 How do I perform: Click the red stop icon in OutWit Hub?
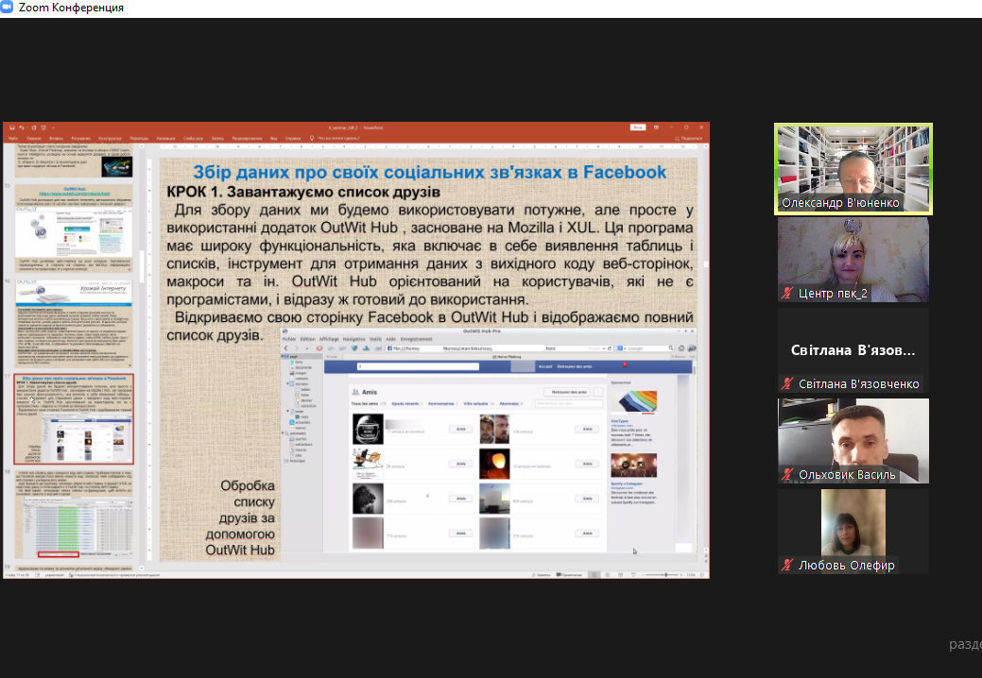(x=319, y=348)
